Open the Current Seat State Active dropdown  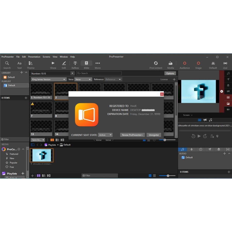pos(105,135)
